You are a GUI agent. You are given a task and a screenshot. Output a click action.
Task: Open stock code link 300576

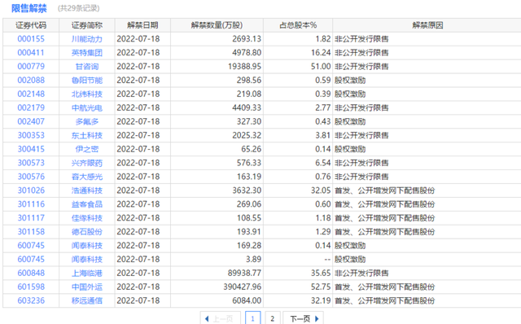pos(31,177)
